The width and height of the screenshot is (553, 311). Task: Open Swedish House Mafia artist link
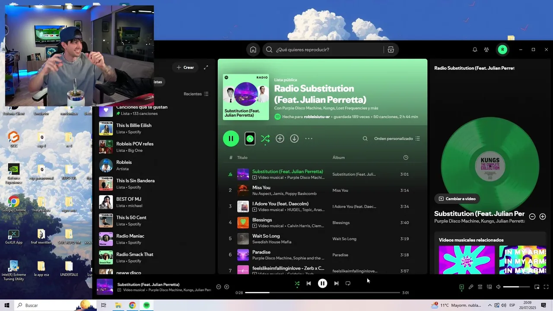(x=272, y=242)
